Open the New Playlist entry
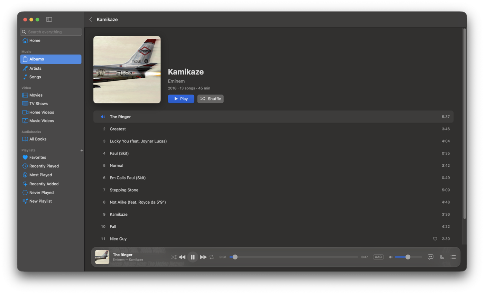484x294 pixels. (x=51, y=201)
